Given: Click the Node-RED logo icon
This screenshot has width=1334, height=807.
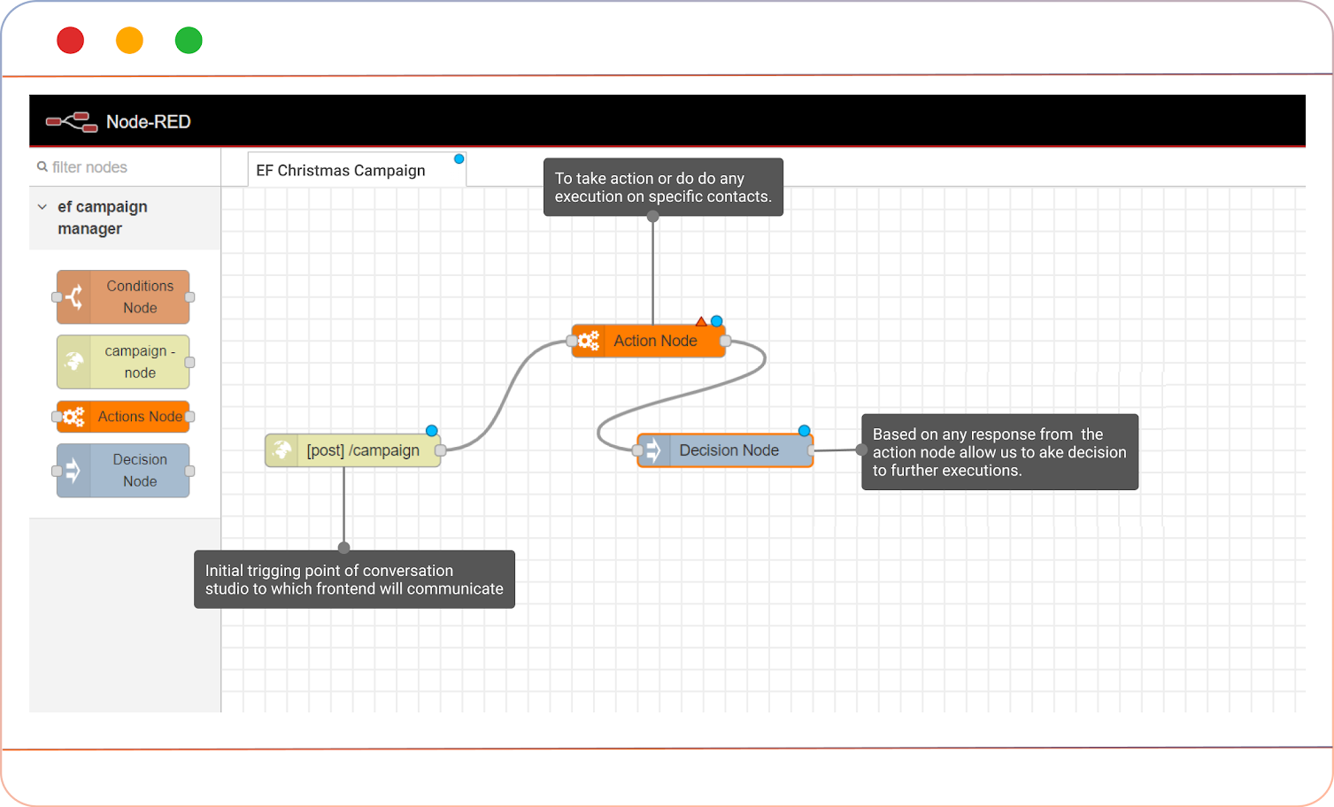Looking at the screenshot, I should click(72, 122).
